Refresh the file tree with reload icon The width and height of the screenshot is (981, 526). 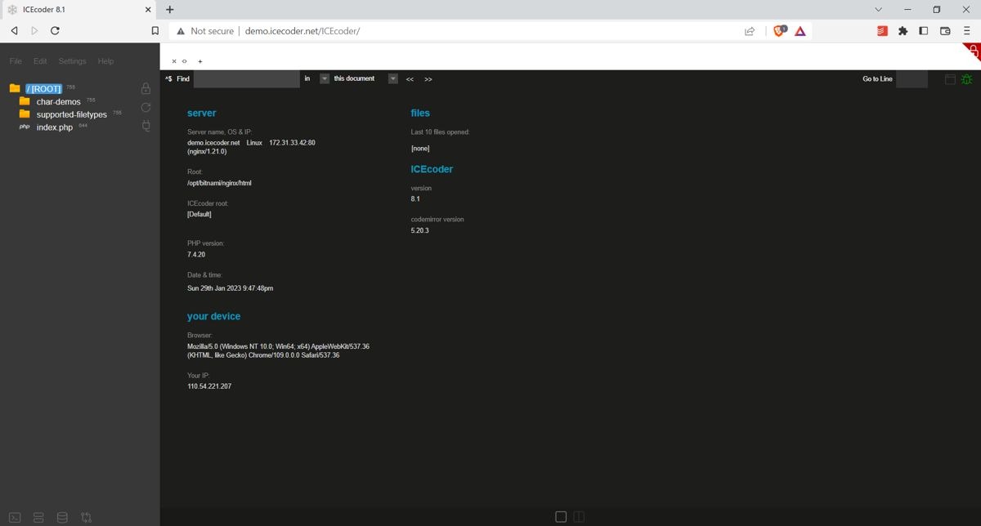point(146,107)
